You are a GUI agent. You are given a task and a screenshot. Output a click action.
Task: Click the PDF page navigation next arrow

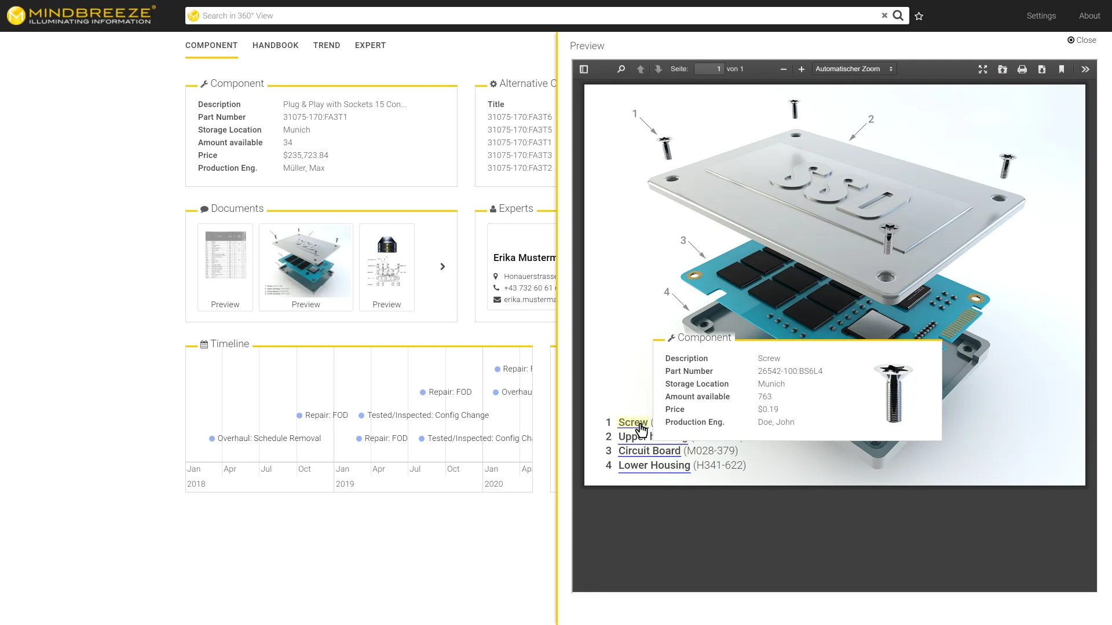click(659, 69)
